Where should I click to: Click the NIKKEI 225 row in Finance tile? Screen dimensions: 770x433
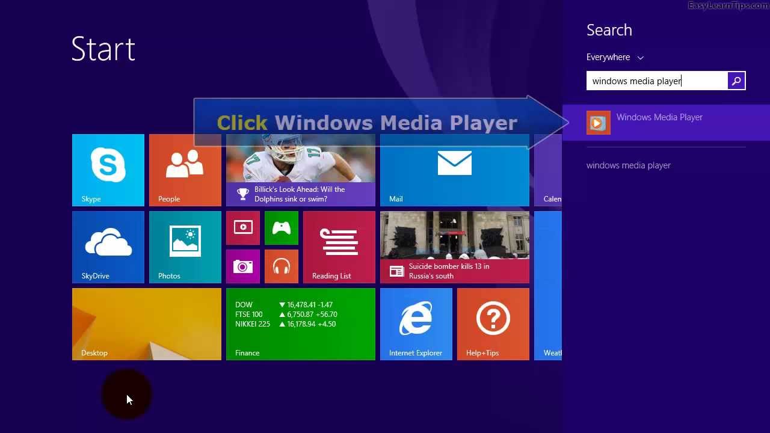(286, 324)
